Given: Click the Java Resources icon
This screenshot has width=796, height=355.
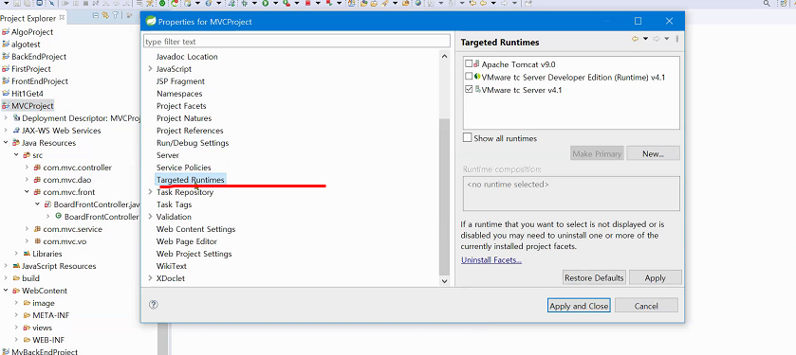Looking at the screenshot, I should pyautogui.click(x=16, y=143).
